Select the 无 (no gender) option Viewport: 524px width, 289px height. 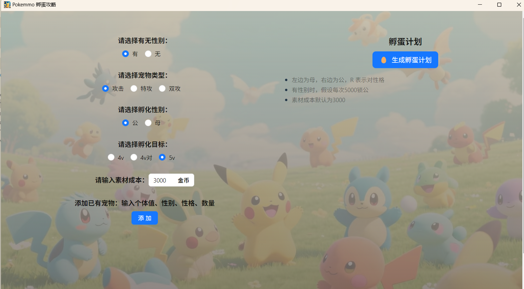coord(148,54)
